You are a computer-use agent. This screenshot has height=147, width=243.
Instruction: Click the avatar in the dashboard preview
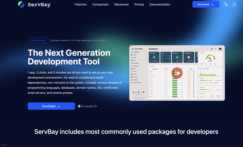coord(220,49)
